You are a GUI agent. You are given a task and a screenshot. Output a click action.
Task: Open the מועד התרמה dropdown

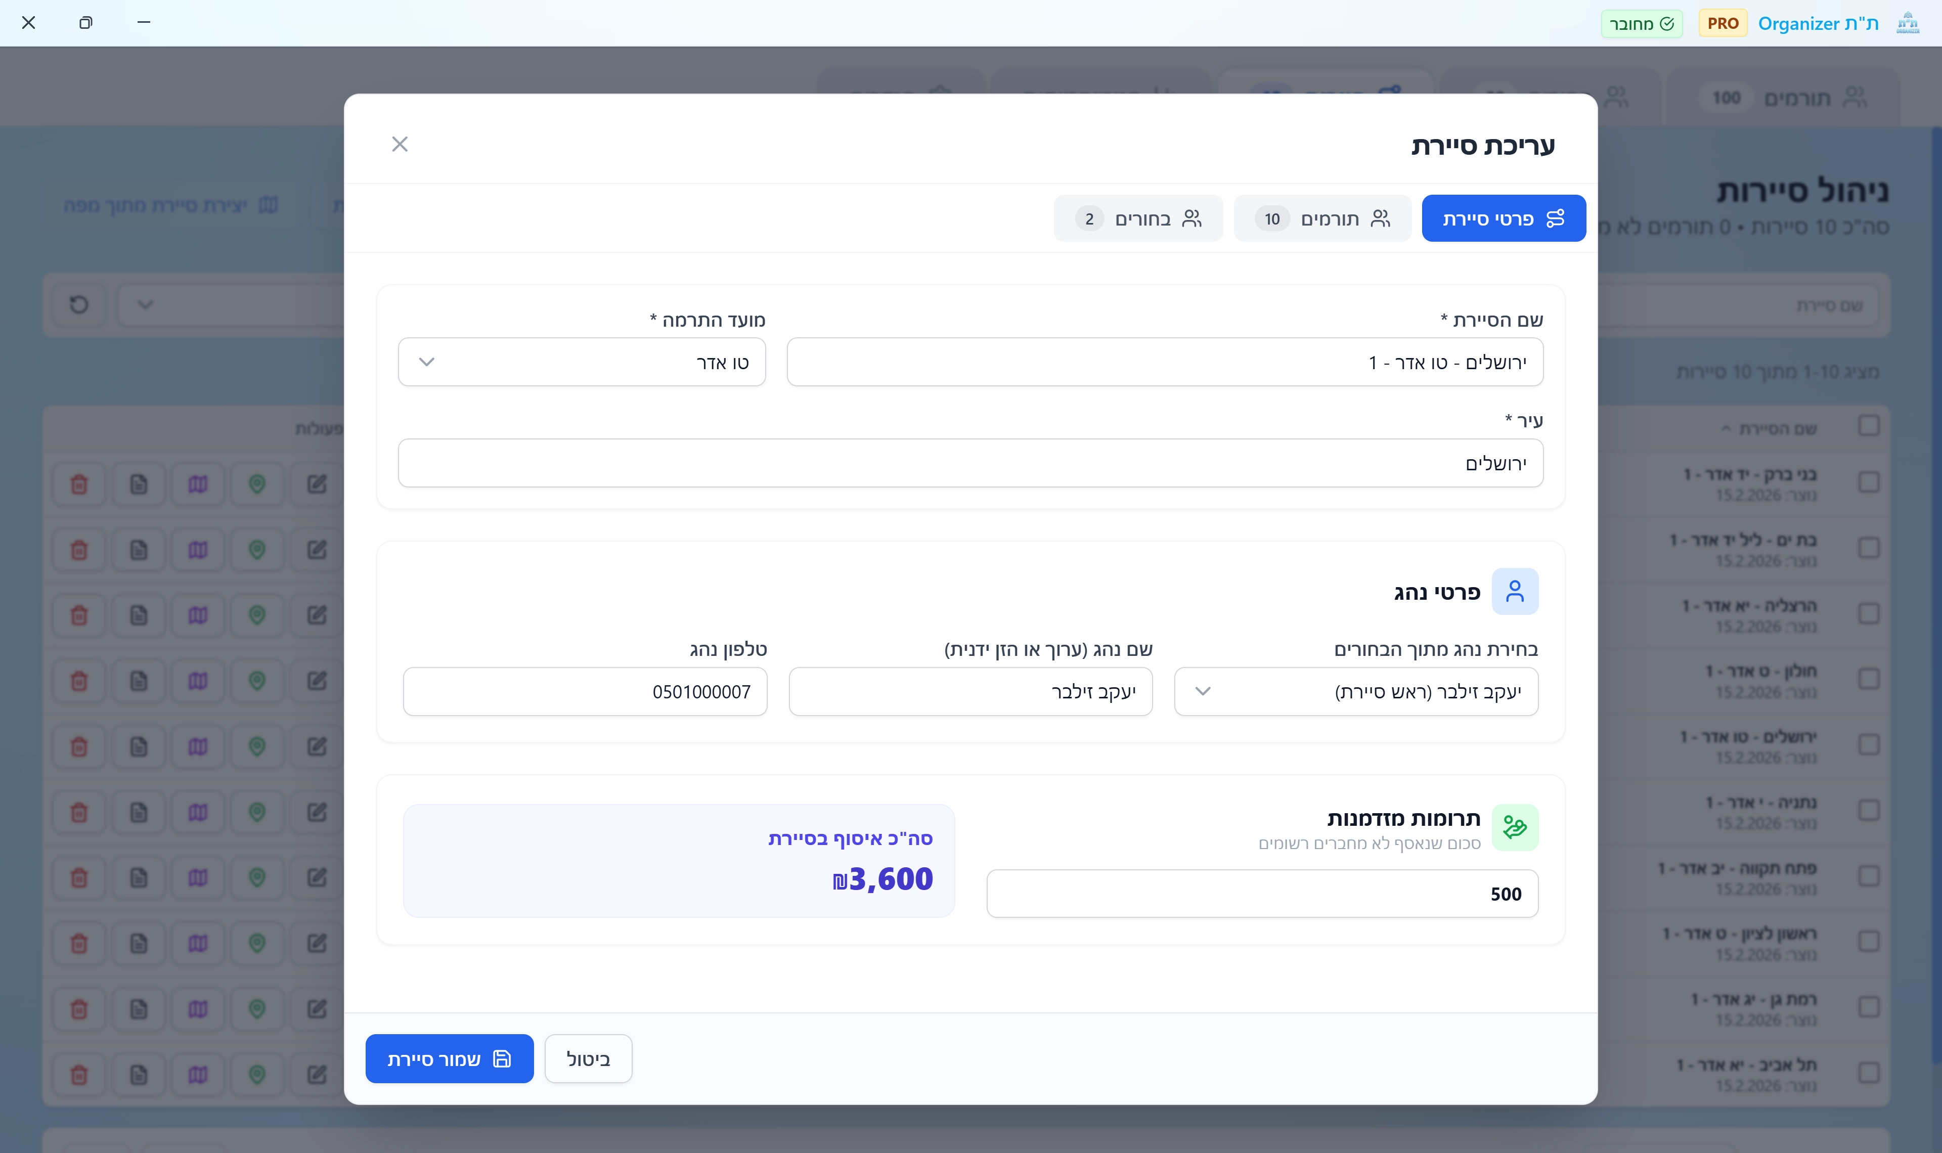[581, 362]
